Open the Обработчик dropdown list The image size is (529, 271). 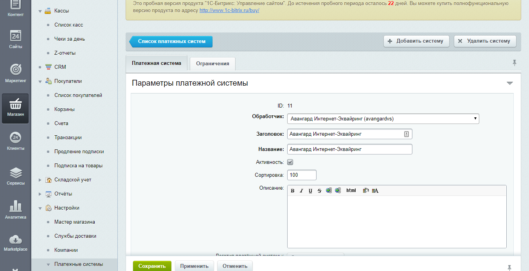[x=383, y=119]
